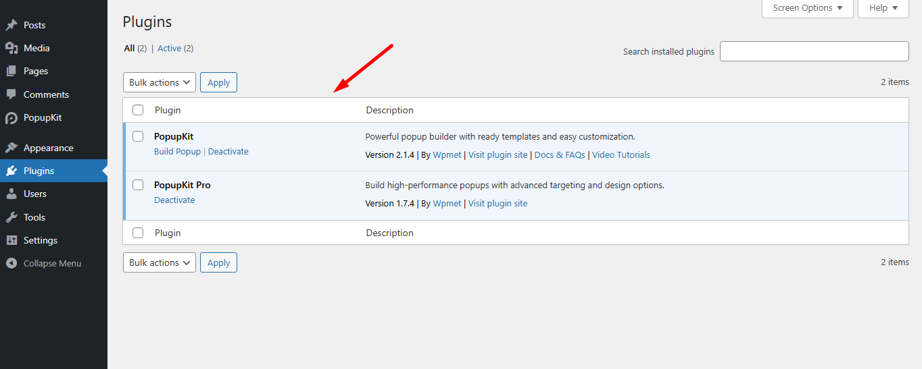Click the Settings sliders icon
922x369 pixels.
tap(11, 240)
